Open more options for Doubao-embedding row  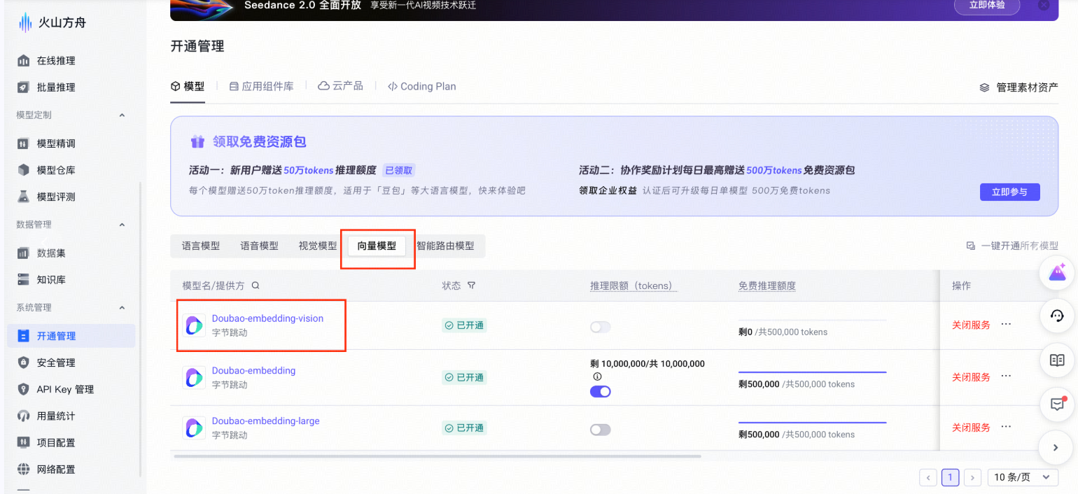[x=1006, y=376]
